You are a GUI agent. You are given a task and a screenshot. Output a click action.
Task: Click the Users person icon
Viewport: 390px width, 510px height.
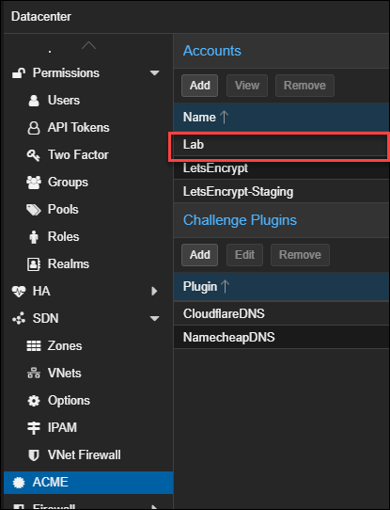(x=34, y=101)
